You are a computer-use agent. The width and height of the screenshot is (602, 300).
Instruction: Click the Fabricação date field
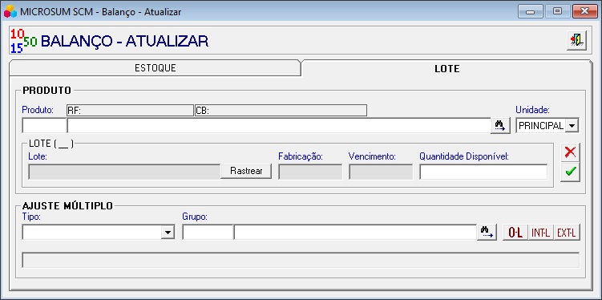pyautogui.click(x=310, y=172)
